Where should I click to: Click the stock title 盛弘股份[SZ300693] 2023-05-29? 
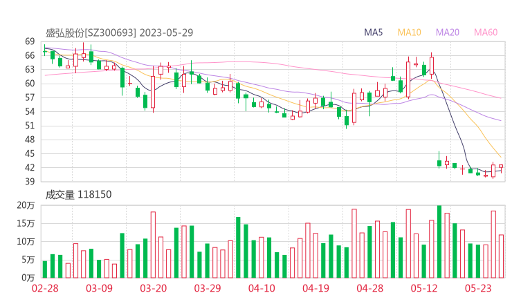pos(119,32)
